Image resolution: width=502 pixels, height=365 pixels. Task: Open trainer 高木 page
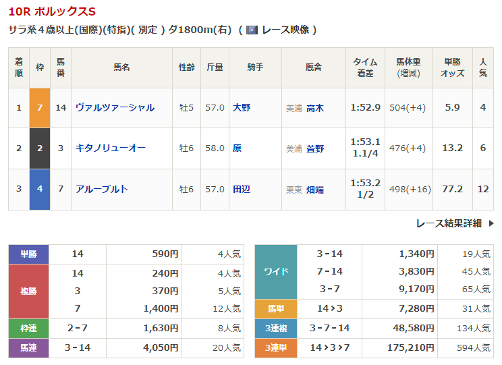tap(315, 108)
